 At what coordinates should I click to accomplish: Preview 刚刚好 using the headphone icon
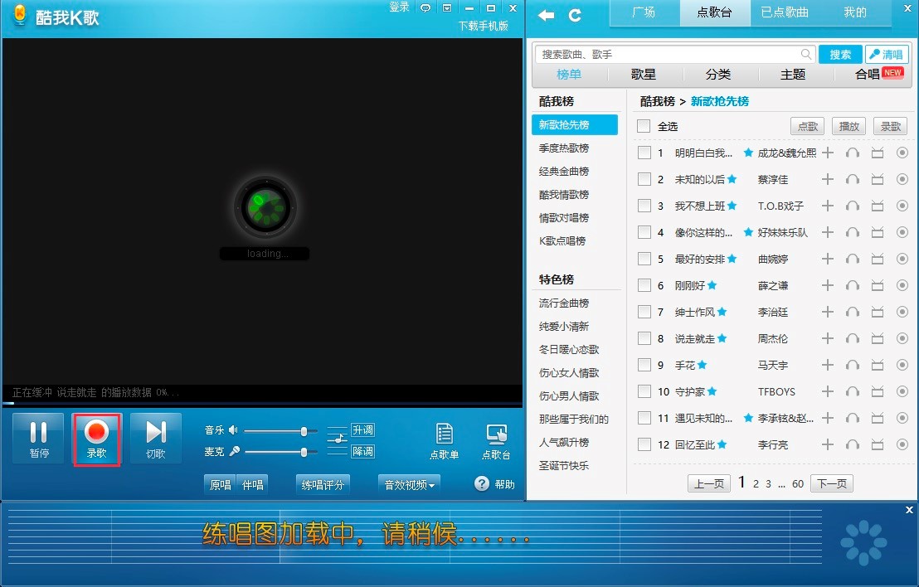(852, 285)
